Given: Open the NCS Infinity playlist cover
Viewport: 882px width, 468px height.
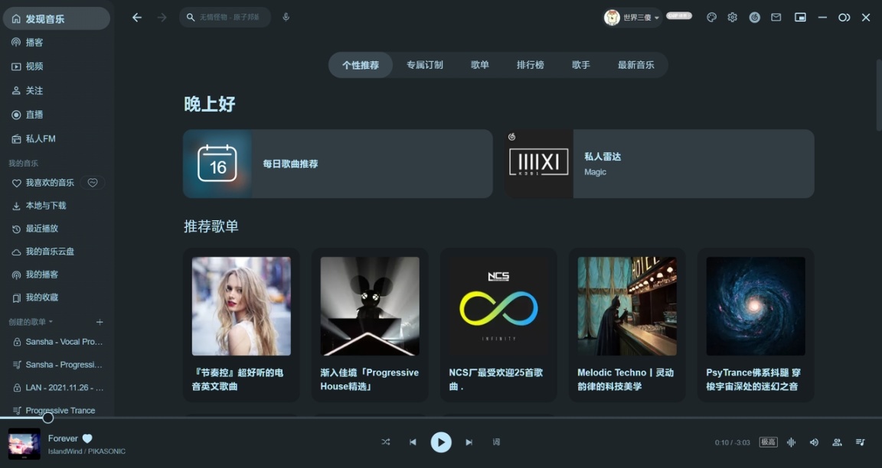Looking at the screenshot, I should 498,306.
